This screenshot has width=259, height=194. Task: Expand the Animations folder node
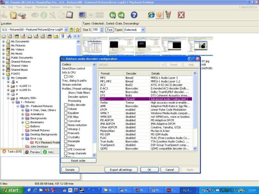[x=23, y=114]
